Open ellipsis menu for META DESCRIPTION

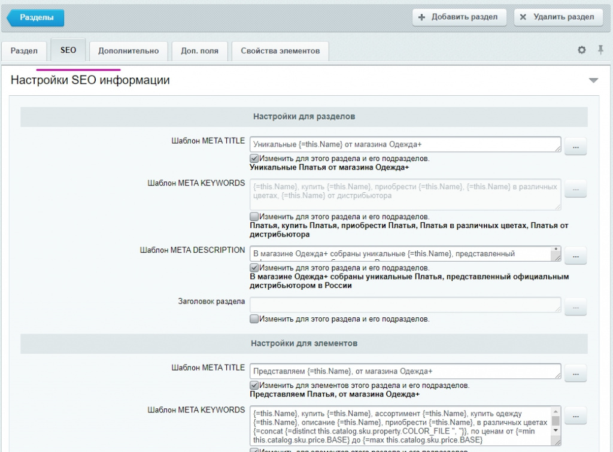(x=575, y=256)
